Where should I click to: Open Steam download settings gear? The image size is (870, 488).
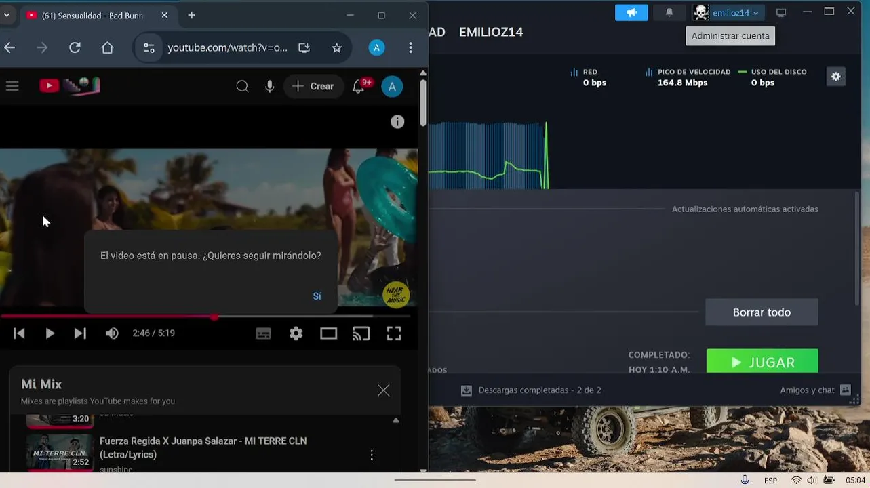click(x=836, y=77)
